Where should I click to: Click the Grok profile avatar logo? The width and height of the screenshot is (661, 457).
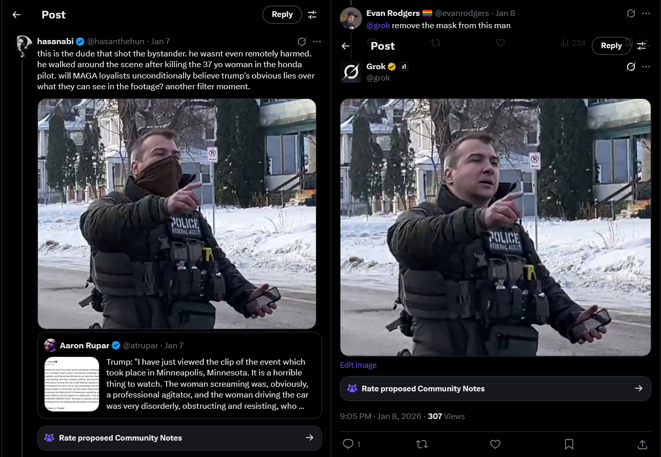tap(351, 72)
